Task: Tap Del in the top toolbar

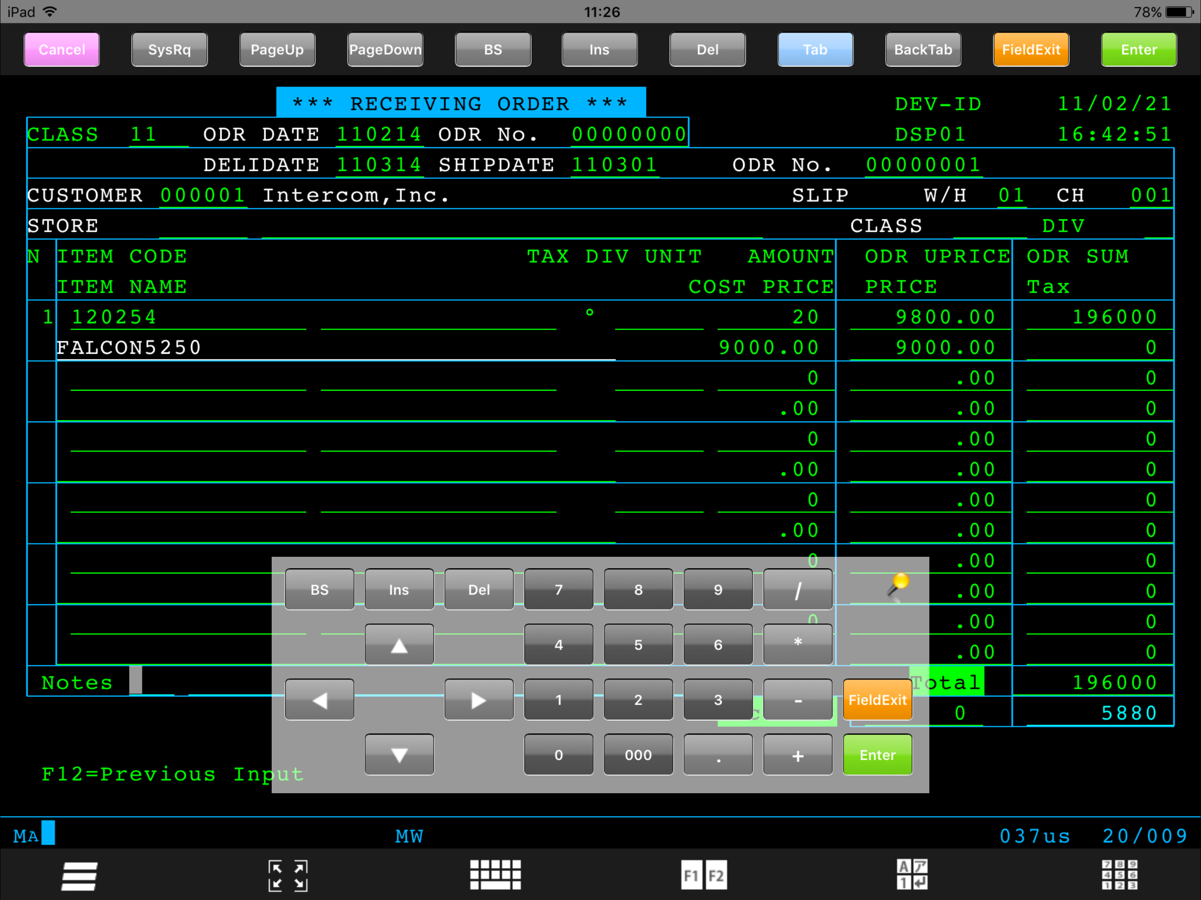Action: (707, 49)
